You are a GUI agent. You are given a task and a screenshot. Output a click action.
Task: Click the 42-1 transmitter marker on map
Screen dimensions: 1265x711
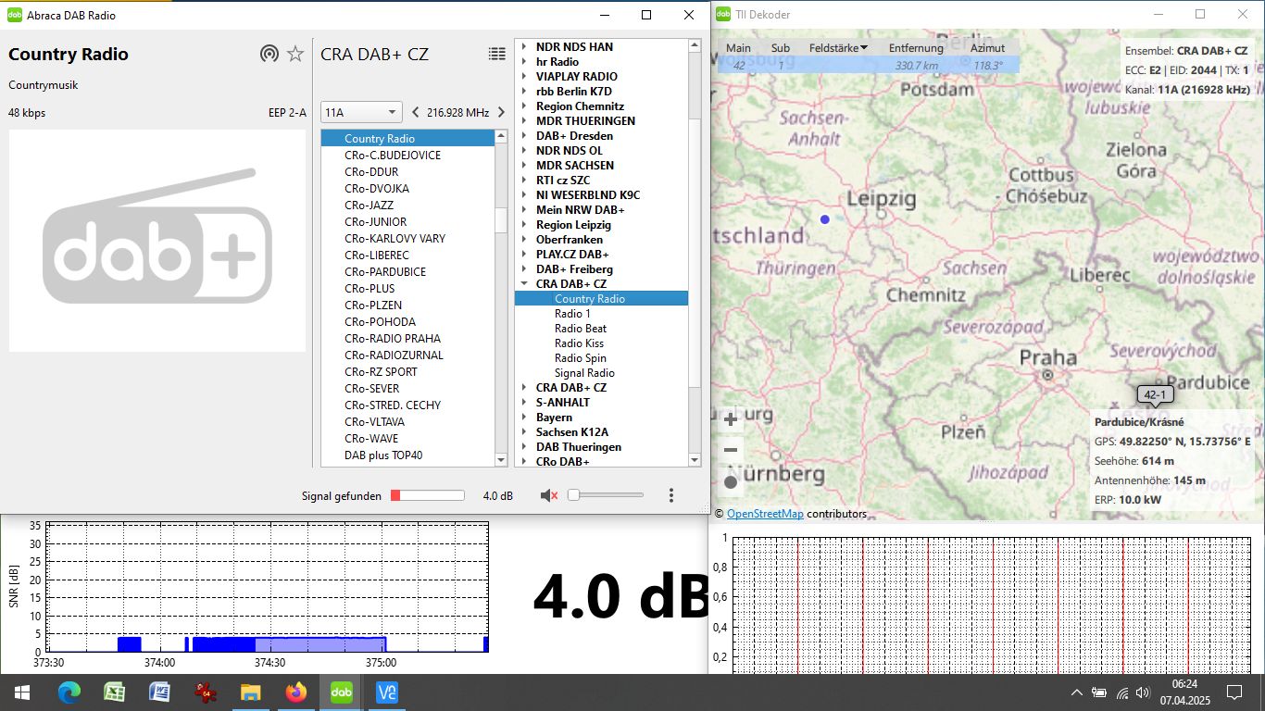tap(1155, 395)
